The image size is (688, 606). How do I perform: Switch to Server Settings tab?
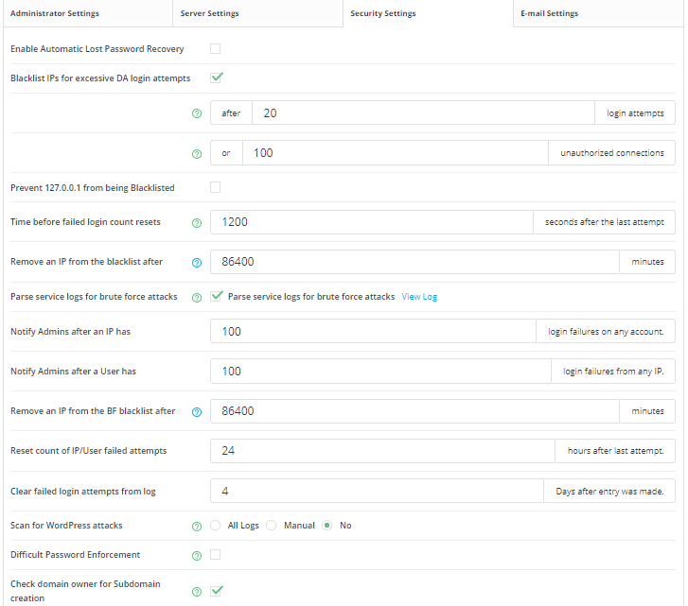point(258,13)
